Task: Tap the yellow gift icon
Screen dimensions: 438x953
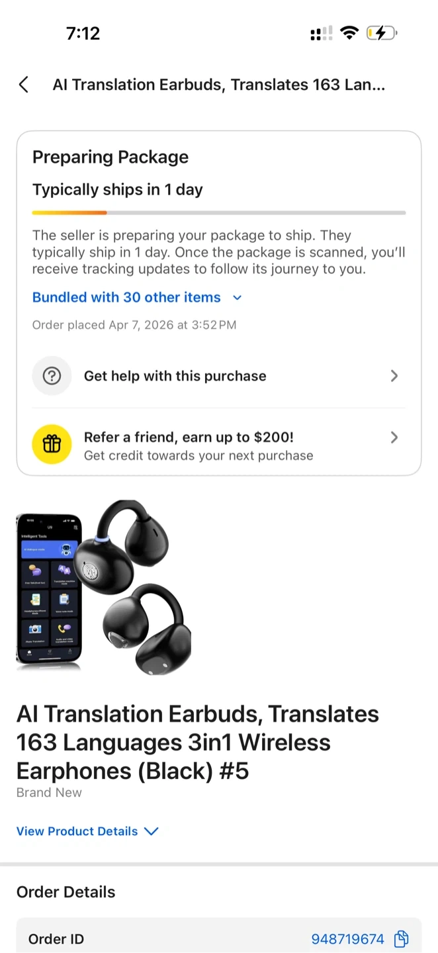Action: (52, 444)
